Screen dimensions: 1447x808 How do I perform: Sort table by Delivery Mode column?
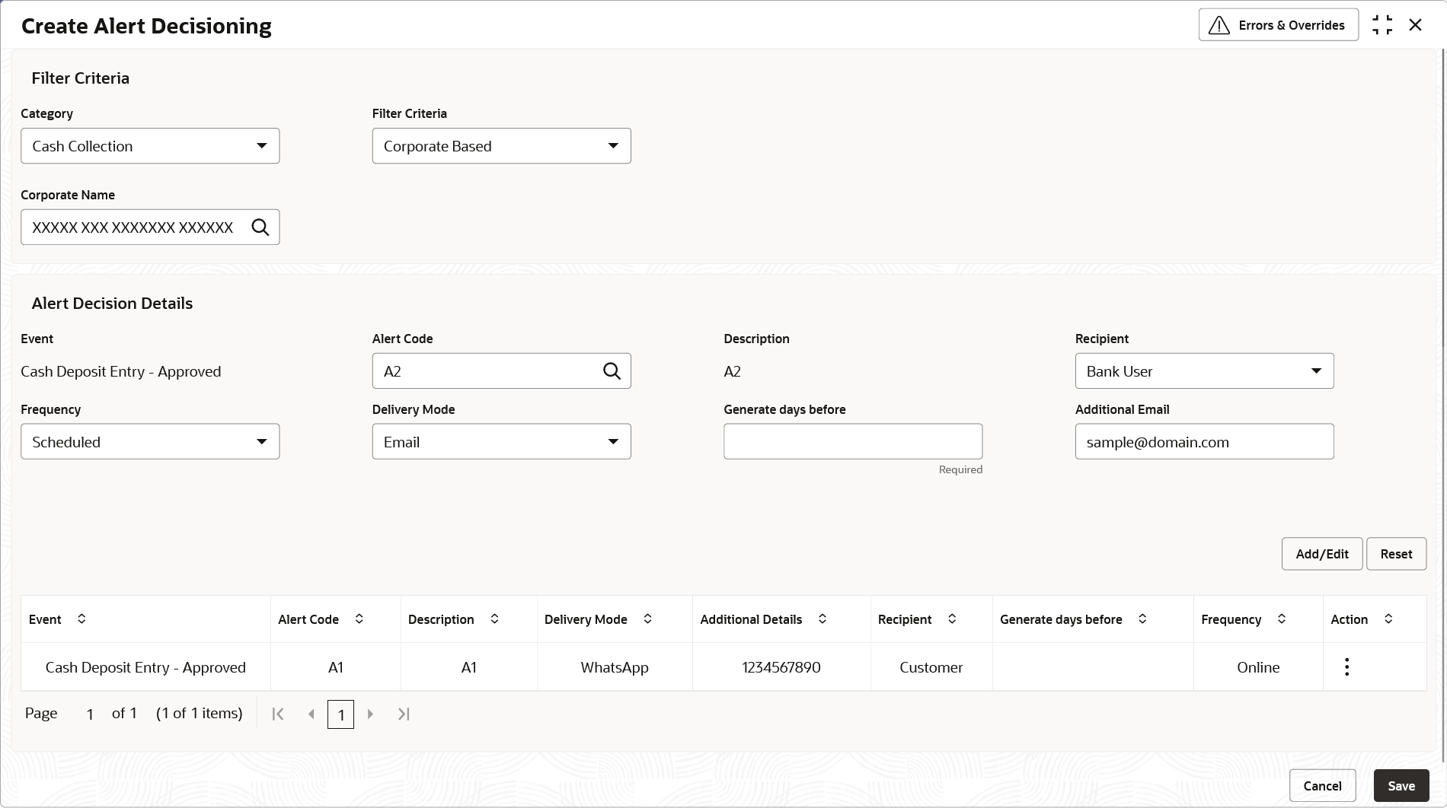click(647, 619)
